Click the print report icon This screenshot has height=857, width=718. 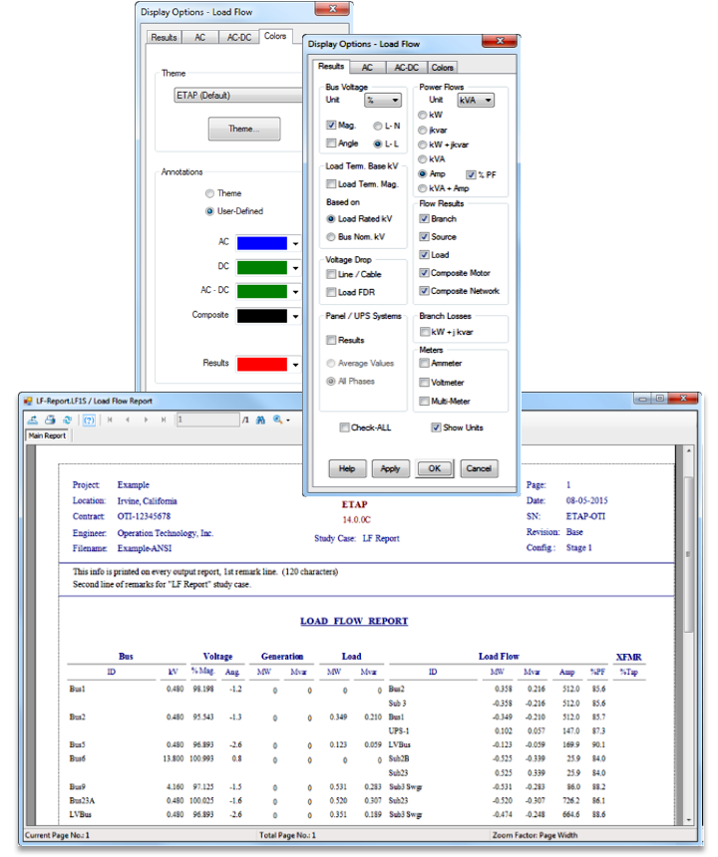pos(49,421)
